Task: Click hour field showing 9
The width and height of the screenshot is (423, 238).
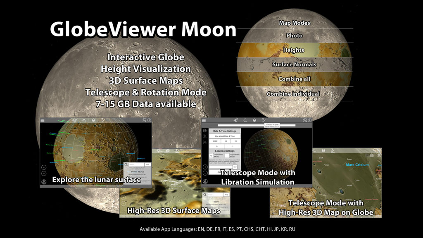Action: (x=217, y=146)
